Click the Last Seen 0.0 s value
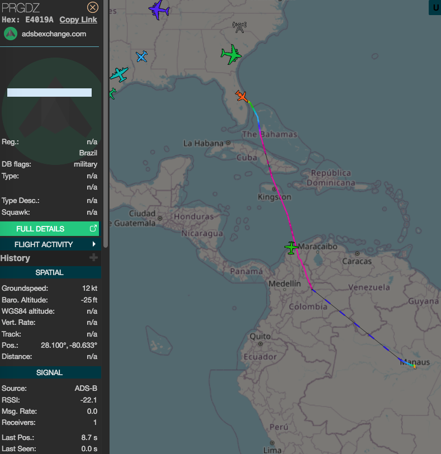The width and height of the screenshot is (441, 454). point(89,449)
